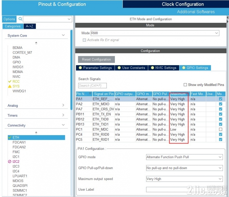Uncheck the Modified box for PA7
229x197 pixels.
[x=220, y=109]
